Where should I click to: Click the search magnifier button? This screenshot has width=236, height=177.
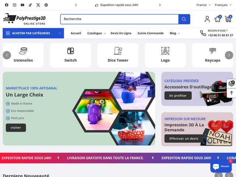pyautogui.click(x=184, y=19)
